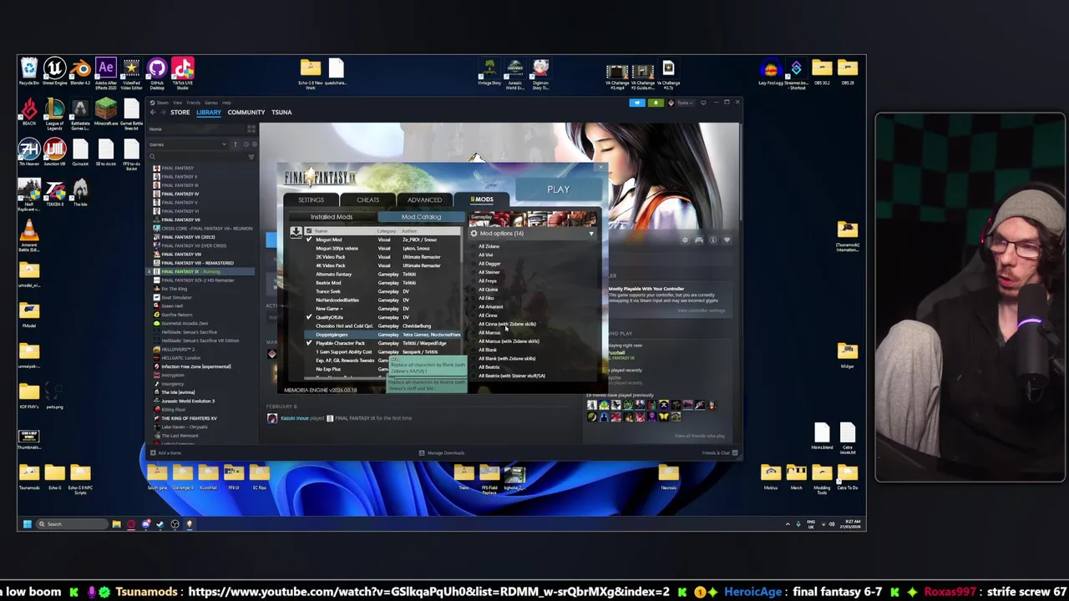Click Steam forward navigation arrow

pyautogui.click(x=163, y=112)
